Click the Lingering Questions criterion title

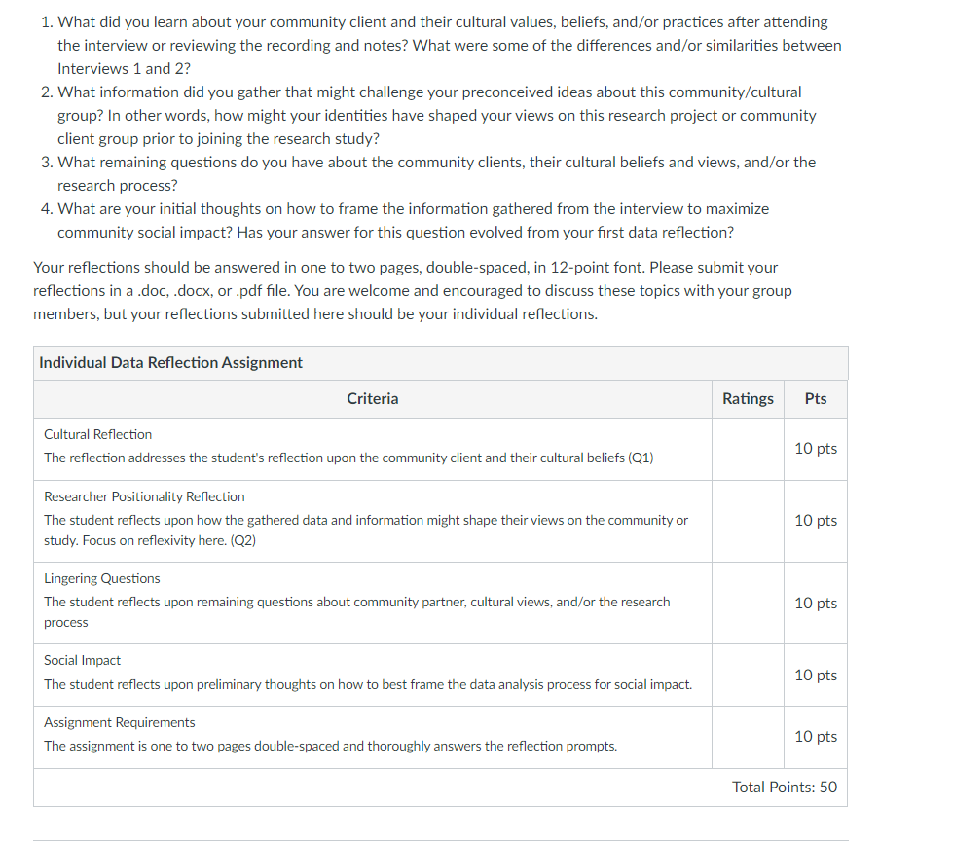pyautogui.click(x=101, y=578)
